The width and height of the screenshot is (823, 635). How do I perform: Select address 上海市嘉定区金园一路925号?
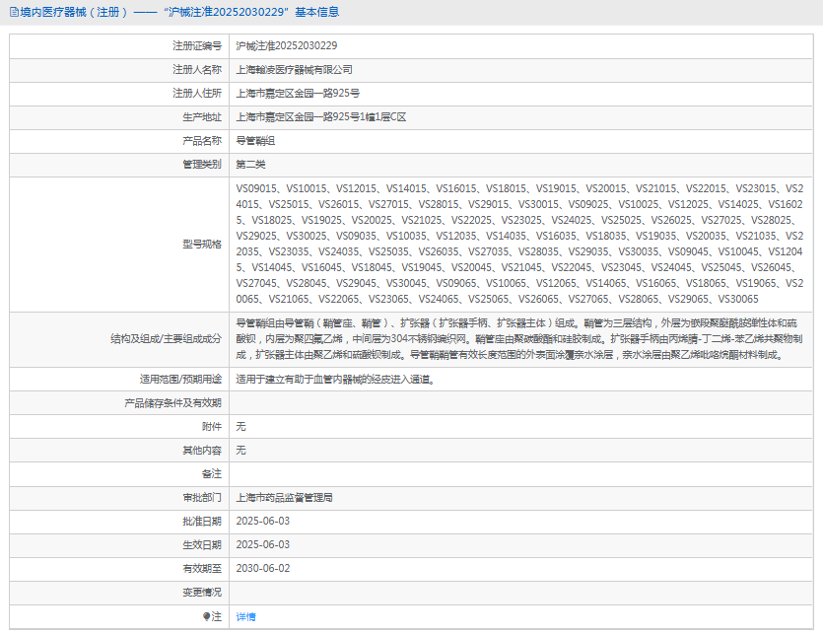click(298, 93)
